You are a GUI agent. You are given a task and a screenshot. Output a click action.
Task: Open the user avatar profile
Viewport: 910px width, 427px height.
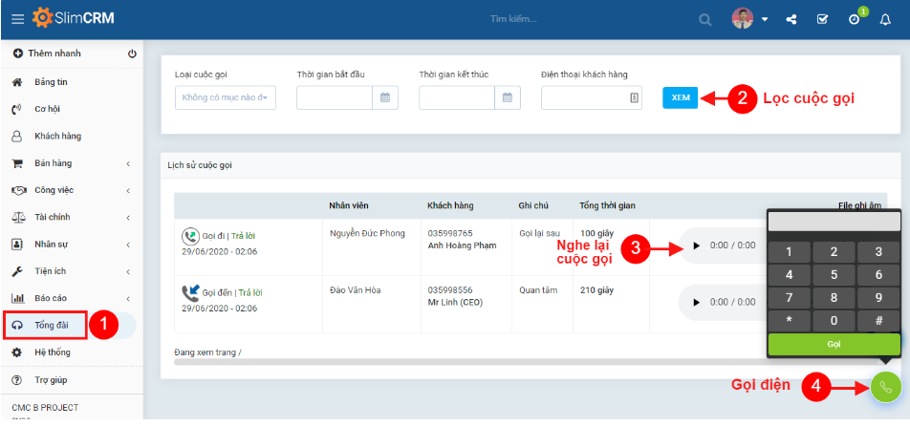[x=743, y=18]
